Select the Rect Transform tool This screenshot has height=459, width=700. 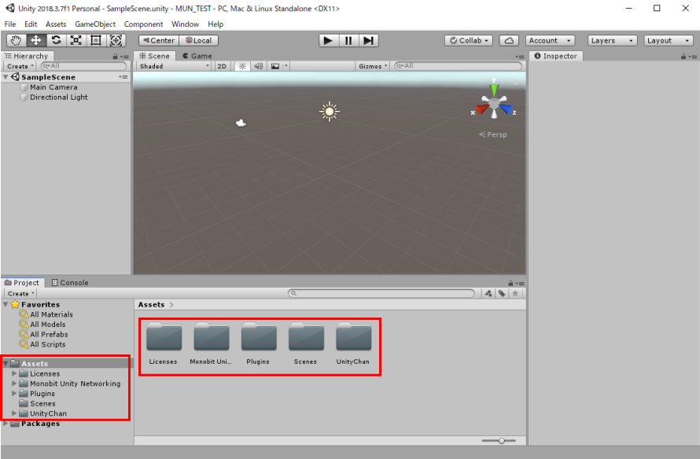(95, 41)
